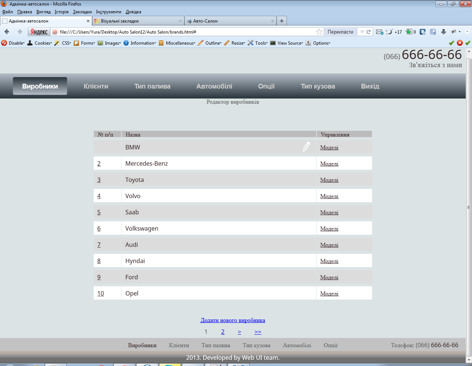Open the Правка menu
The image size is (472, 366).
click(x=25, y=12)
